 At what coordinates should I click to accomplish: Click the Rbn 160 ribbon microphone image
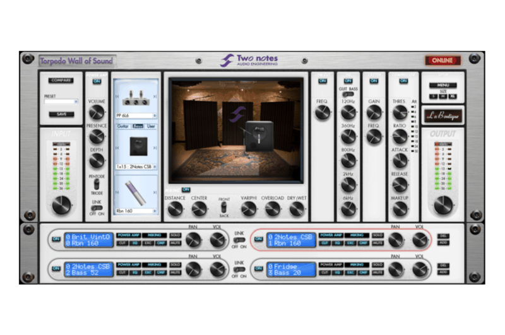[x=136, y=192]
